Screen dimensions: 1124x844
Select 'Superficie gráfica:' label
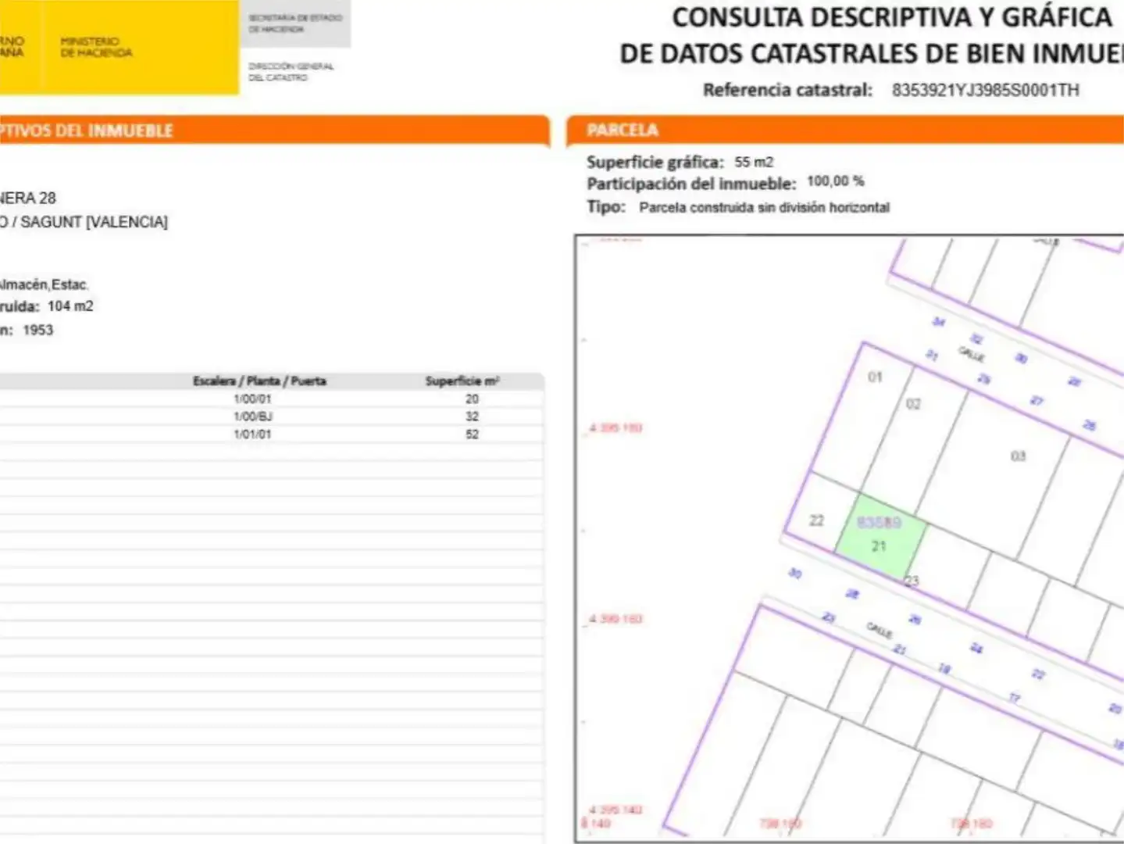point(655,162)
